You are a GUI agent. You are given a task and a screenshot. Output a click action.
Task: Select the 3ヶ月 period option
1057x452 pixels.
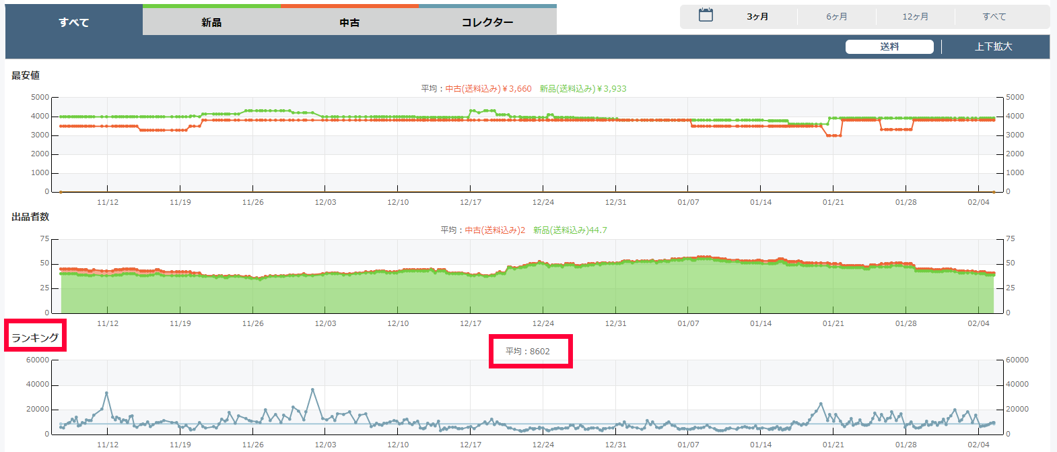tap(757, 17)
